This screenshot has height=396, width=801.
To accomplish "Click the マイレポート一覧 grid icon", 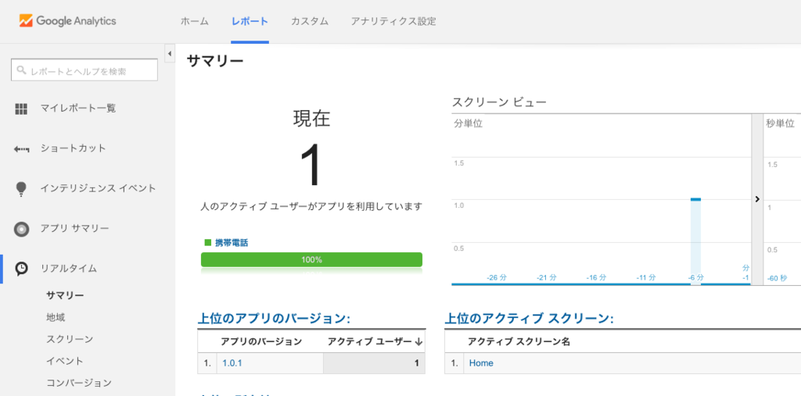I will 21,109.
